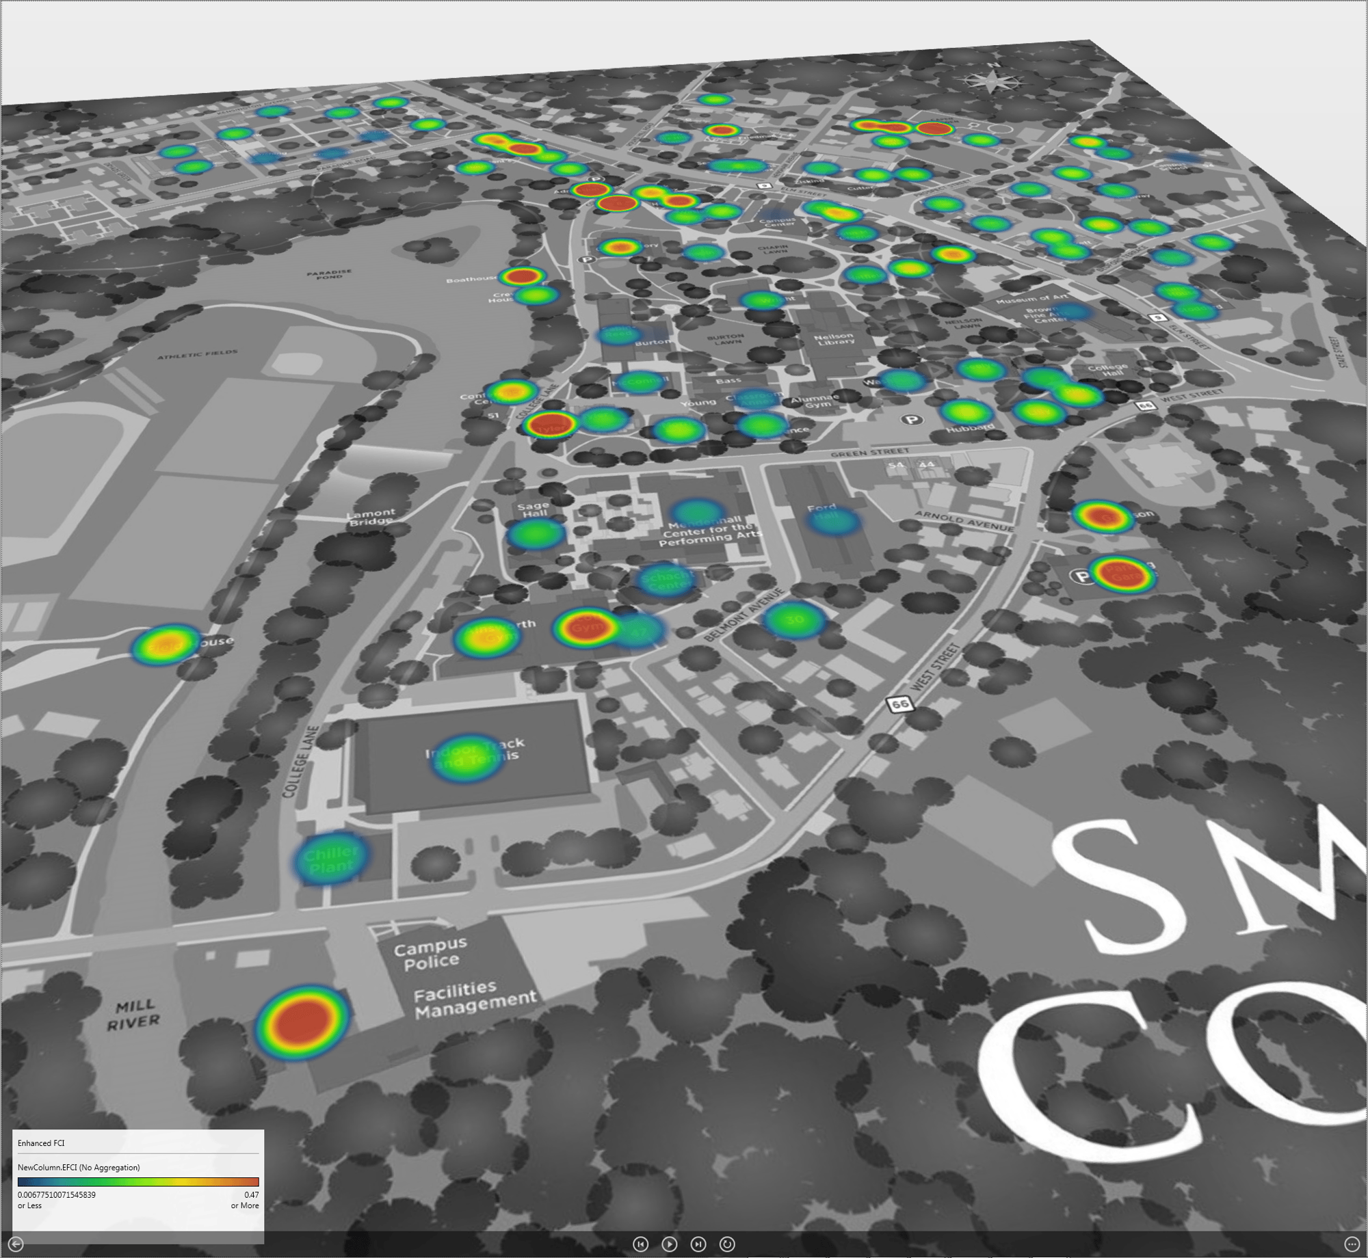Viewport: 1368px width, 1258px height.
Task: Click the PARADISE POND label
Action: pos(329,274)
